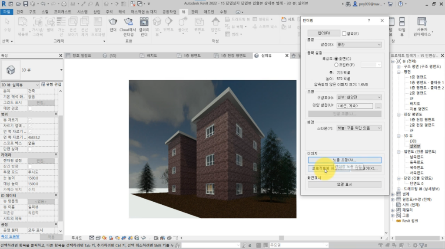Switch to the 창호 일람표 view tab
The image size is (445, 249).
(x=82, y=56)
